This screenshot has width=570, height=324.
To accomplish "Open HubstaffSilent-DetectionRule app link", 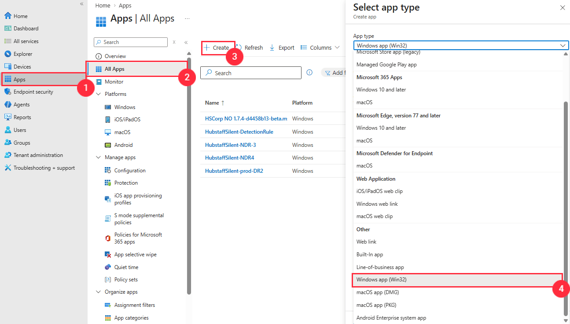I will coord(239,132).
